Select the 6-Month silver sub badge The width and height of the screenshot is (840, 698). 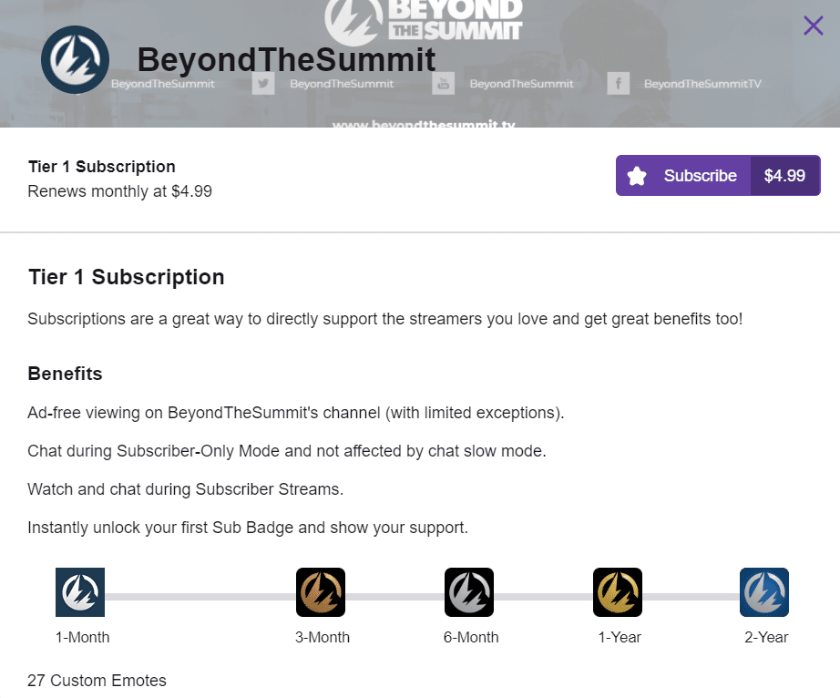tap(469, 592)
